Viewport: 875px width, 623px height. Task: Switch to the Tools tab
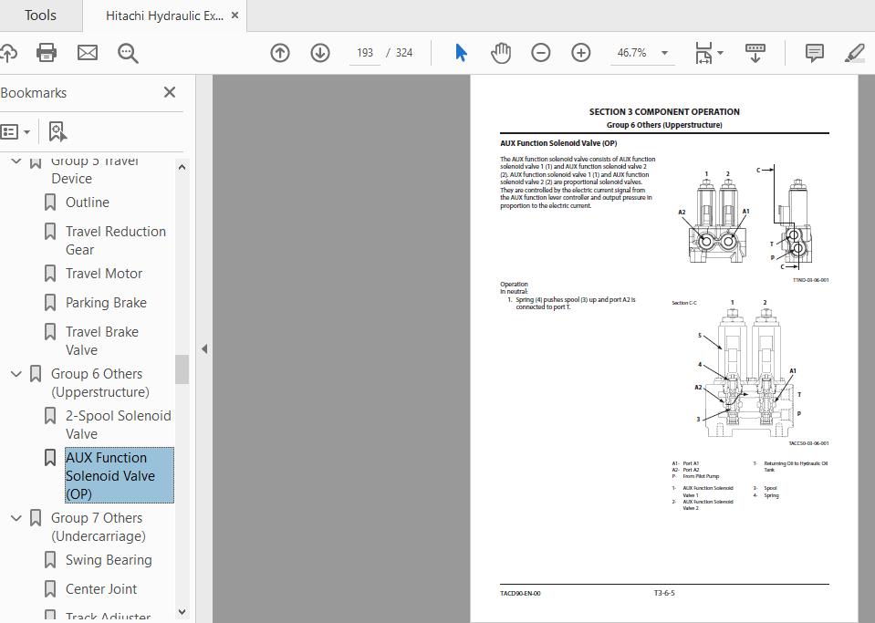tap(40, 16)
